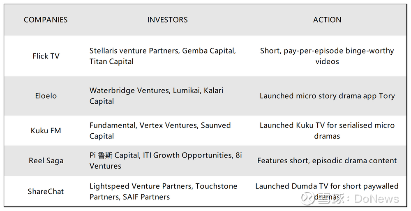Click the ITI Growth Opportunities investors cell

point(166,161)
